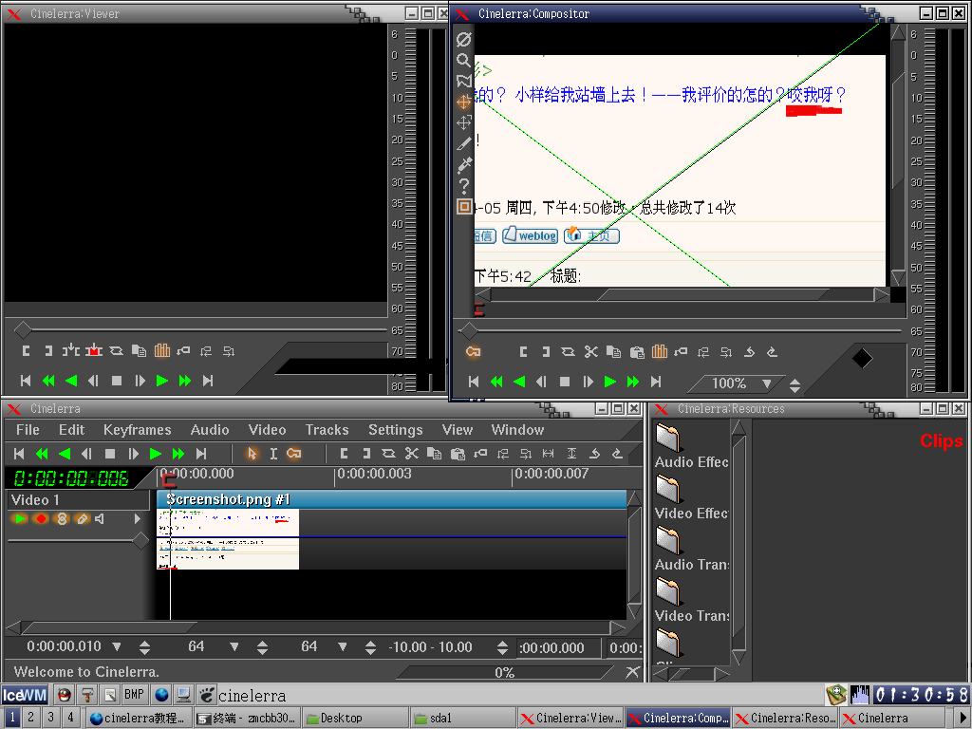Open the Tracks menu

[x=327, y=430]
